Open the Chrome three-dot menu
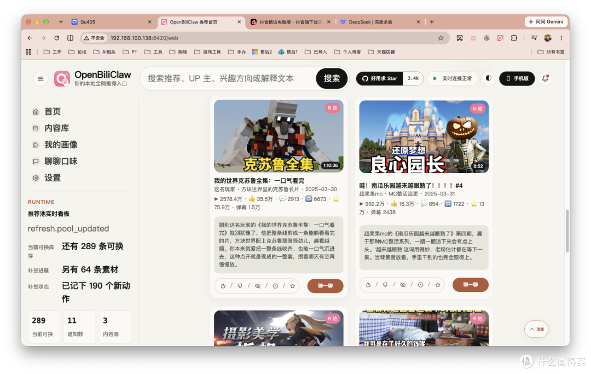 point(561,38)
